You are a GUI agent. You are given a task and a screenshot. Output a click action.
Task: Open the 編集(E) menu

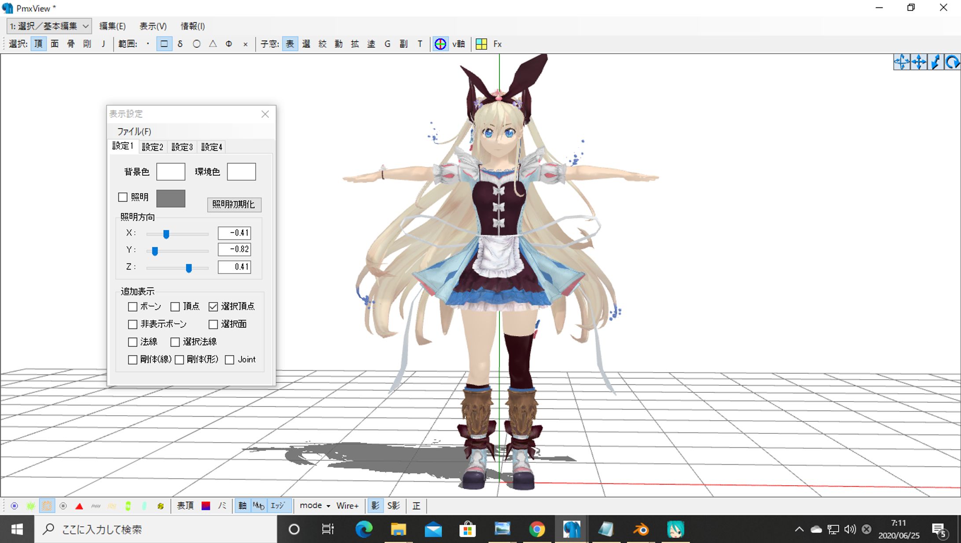pyautogui.click(x=112, y=26)
